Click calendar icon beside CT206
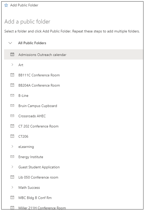Image resolution: width=145 pixels, height=211 pixels. pos(12,136)
